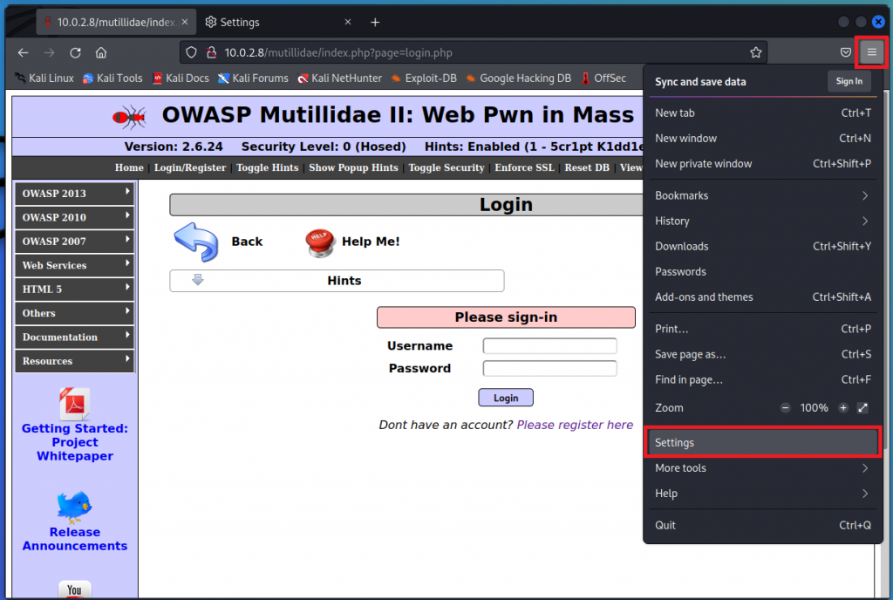The image size is (893, 600).
Task: Decrease zoom with the minus button
Action: [x=786, y=407]
